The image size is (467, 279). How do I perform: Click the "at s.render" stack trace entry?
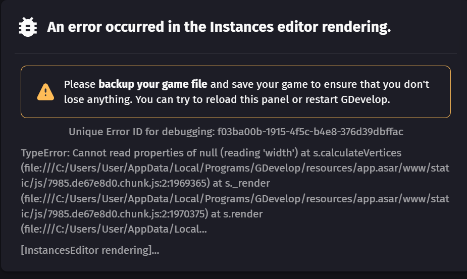coord(237,213)
